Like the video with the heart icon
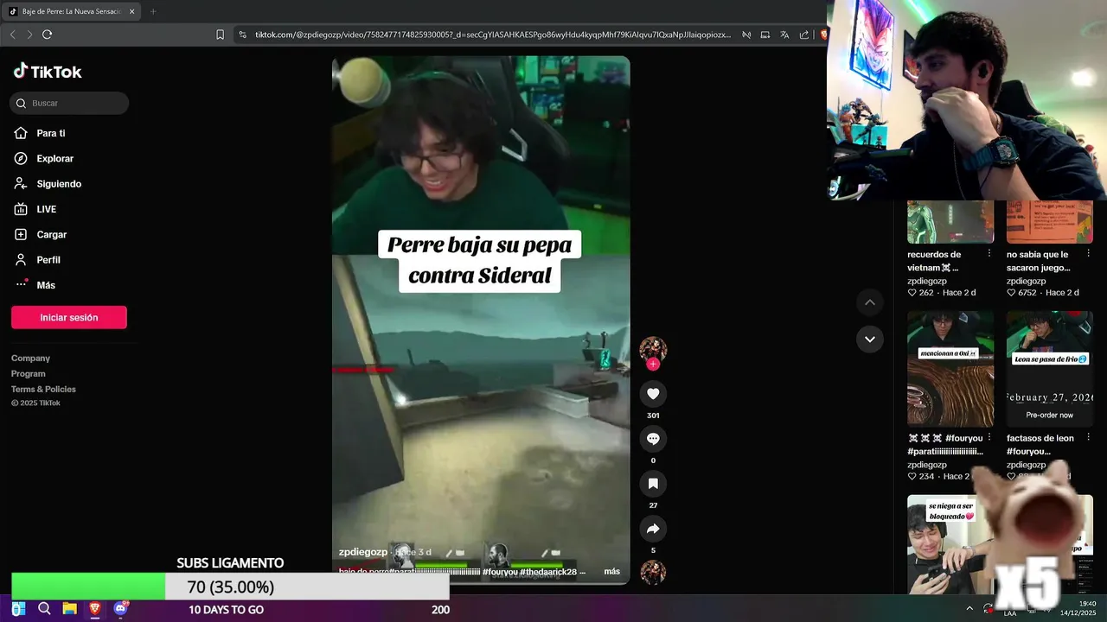Screen dimensions: 1107x622 point(653,394)
